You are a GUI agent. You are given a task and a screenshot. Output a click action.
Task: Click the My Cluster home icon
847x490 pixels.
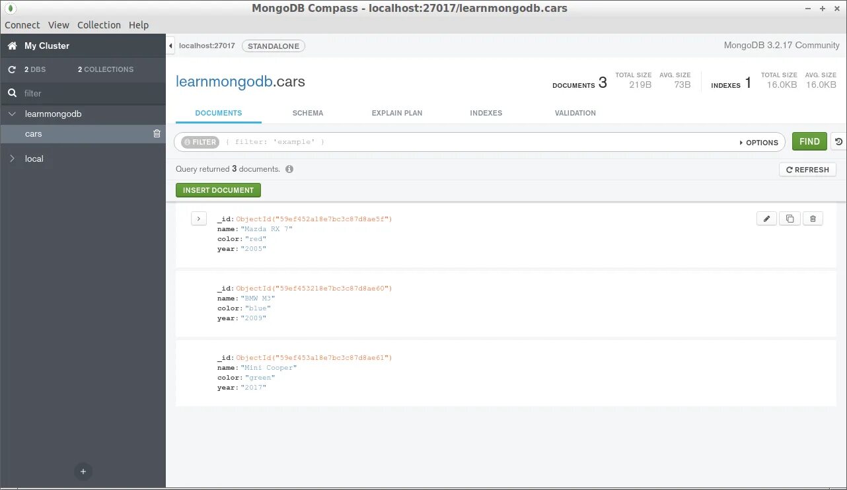(12, 46)
